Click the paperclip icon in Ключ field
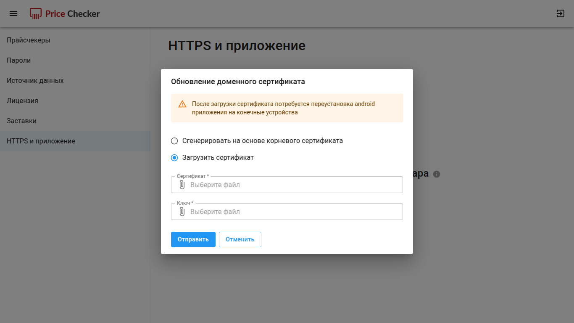This screenshot has width=574, height=323. (182, 212)
